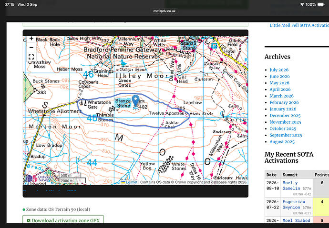Click the time 07:15 in status bar
Viewport: 329px width, 228px height.
(10, 5)
